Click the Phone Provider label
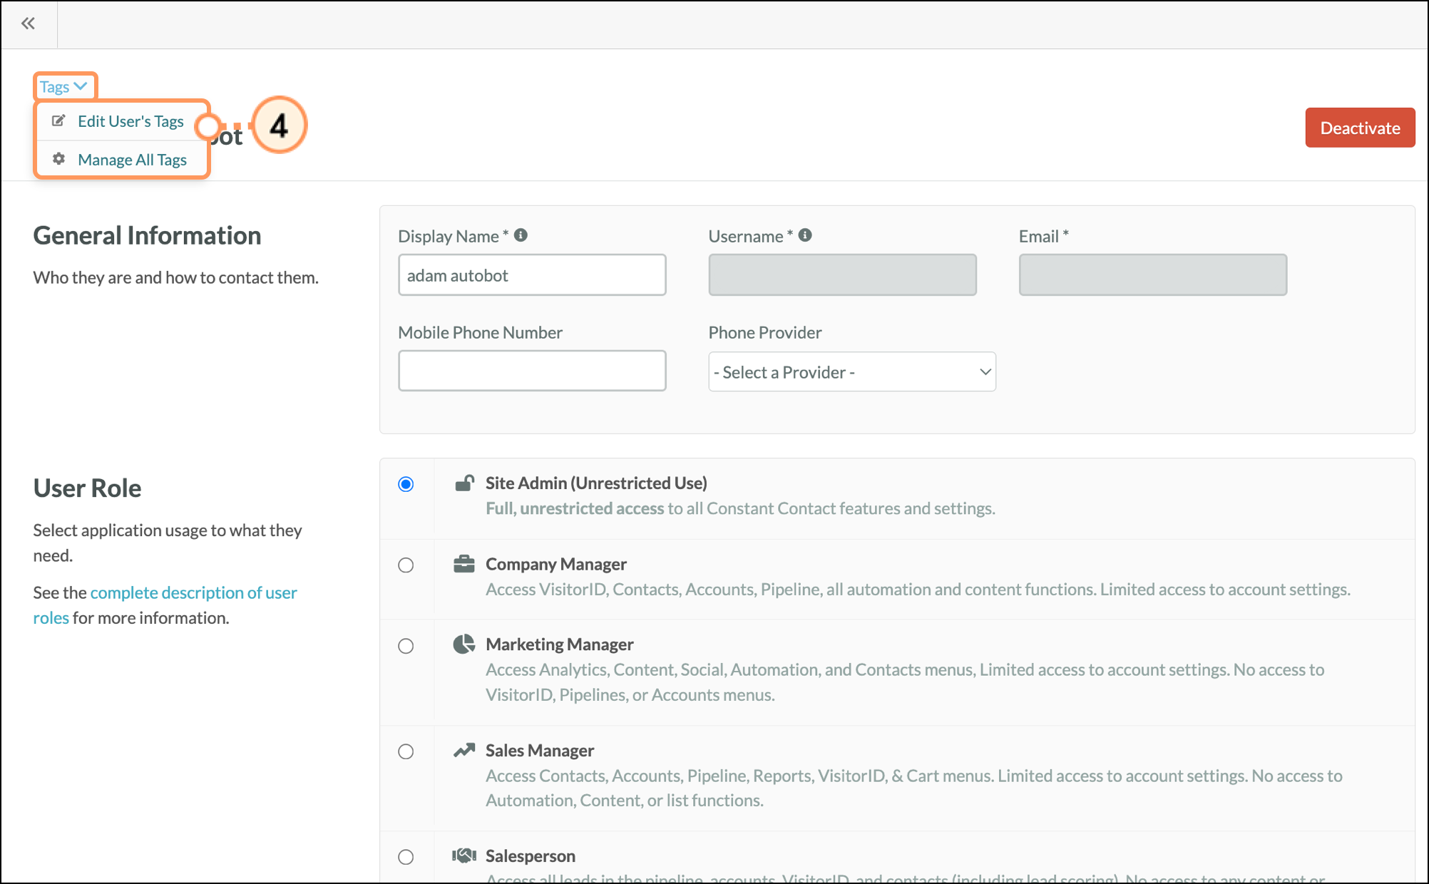The width and height of the screenshot is (1429, 884). 765,332
